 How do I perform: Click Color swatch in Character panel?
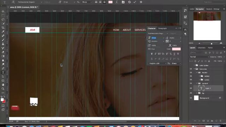coord(176,49)
